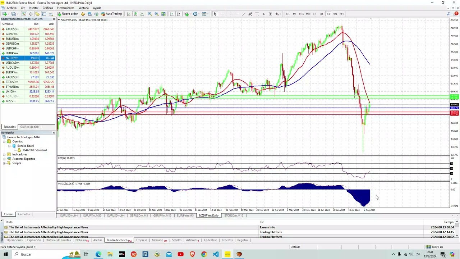
Task: Switch to the BTCUSDm,M15 chart tab
Action: 234,215
